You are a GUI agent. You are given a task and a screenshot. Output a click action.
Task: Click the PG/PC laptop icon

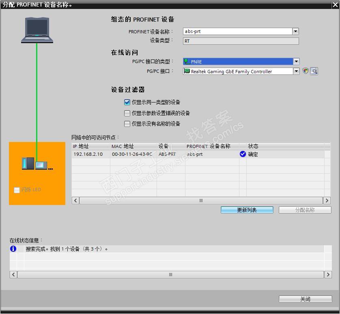37,30
